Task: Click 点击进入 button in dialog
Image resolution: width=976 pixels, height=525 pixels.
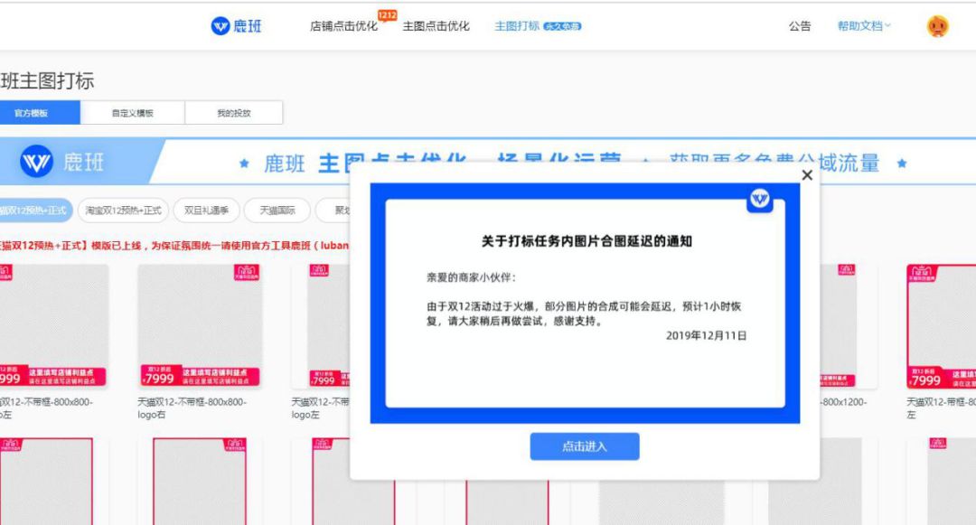Action: tap(585, 446)
